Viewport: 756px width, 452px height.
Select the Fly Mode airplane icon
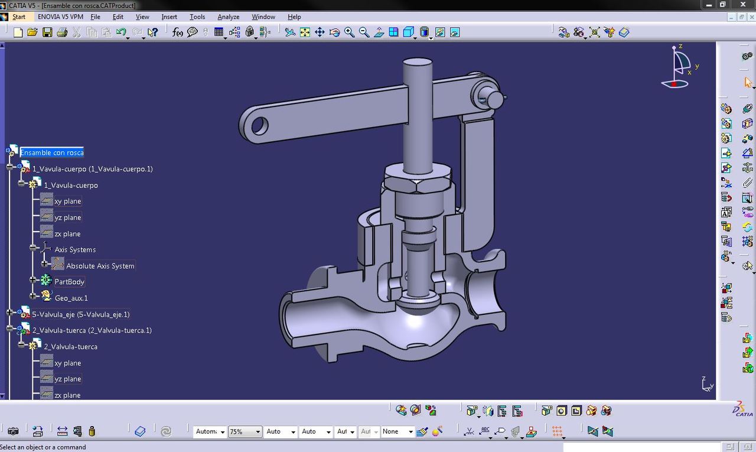290,32
